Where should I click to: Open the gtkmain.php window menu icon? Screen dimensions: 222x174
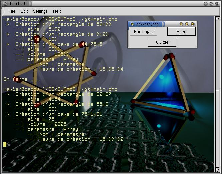click(x=132, y=24)
